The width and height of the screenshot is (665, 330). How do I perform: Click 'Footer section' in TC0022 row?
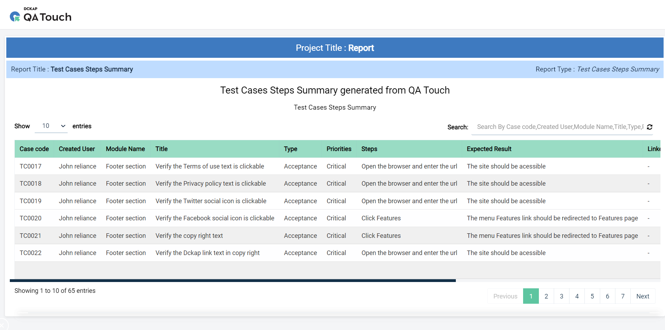[126, 253]
